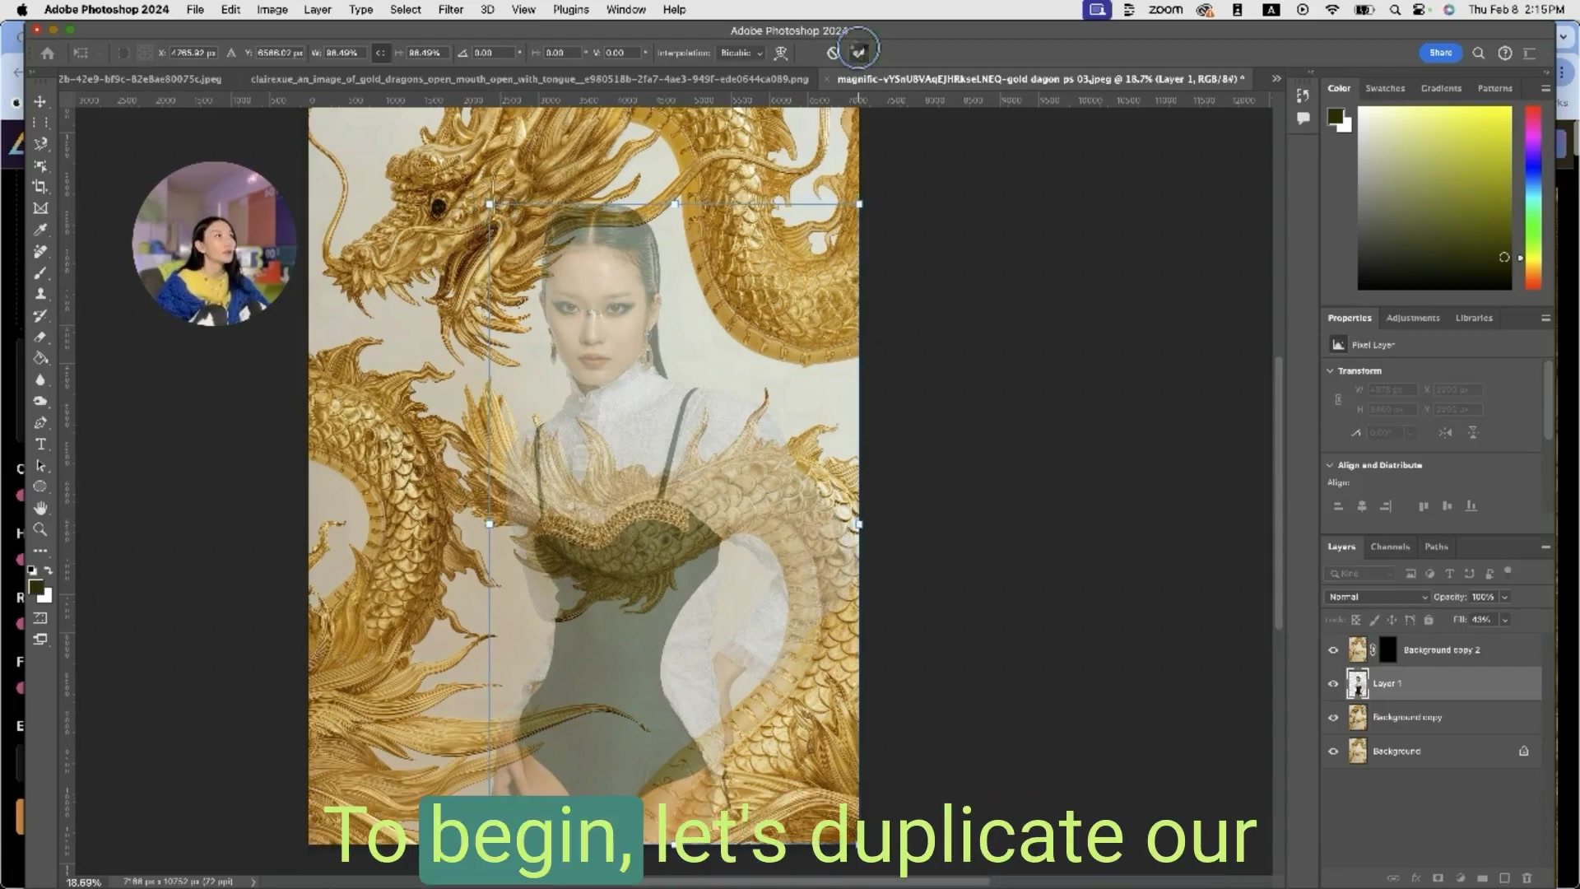Screen dimensions: 1580x889
Task: Select the Lasso tool
Action: tap(40, 144)
